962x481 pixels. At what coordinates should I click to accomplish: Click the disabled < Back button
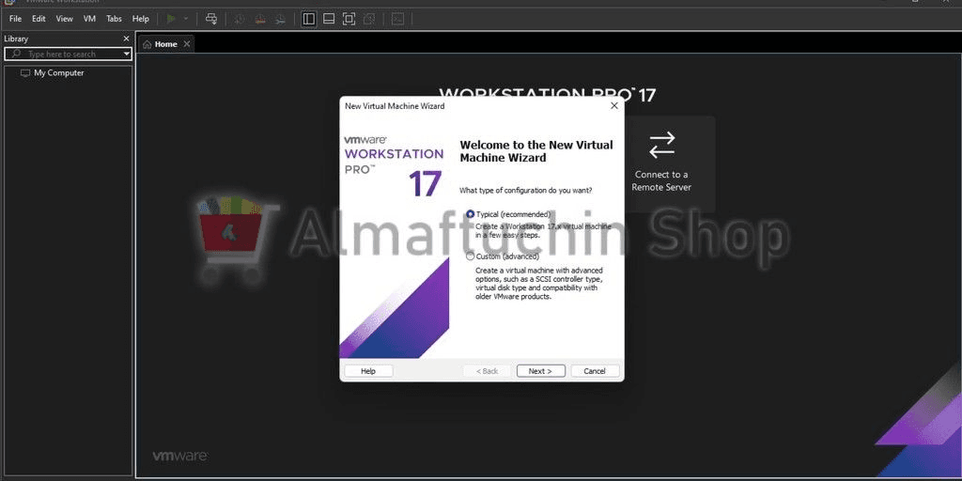(487, 371)
